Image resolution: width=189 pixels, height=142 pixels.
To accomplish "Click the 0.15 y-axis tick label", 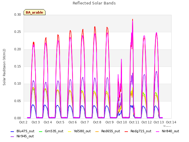I will [x=18, y=66].
